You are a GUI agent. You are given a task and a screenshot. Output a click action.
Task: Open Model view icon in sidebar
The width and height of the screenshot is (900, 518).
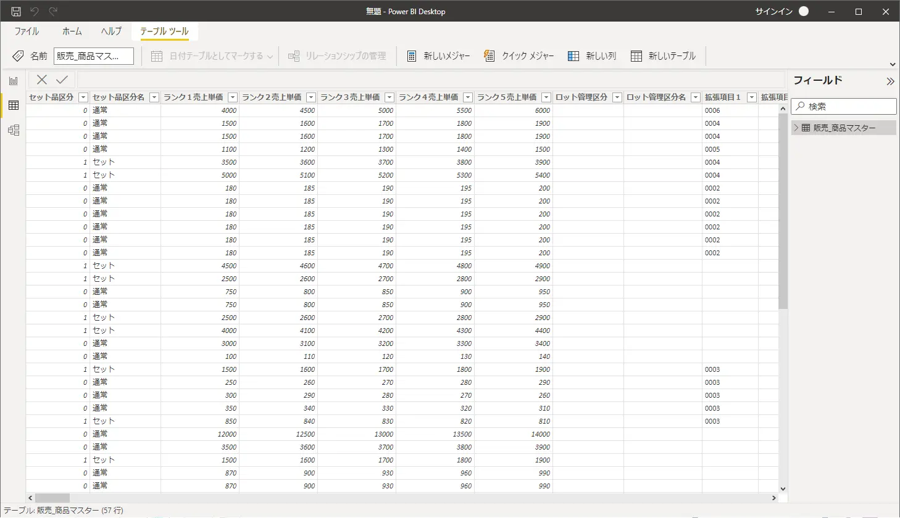14,130
